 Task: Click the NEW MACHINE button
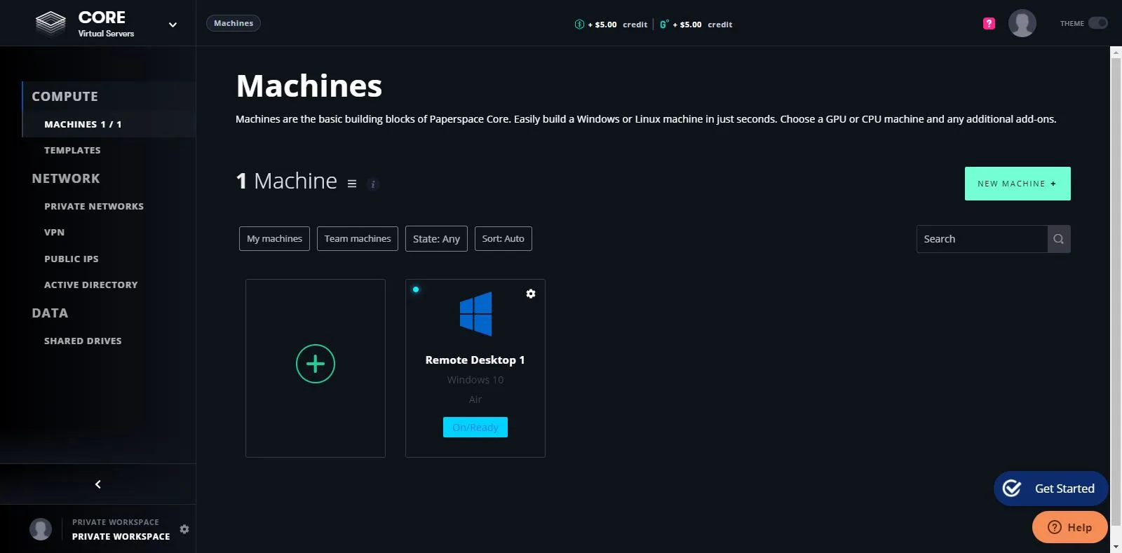(1018, 184)
